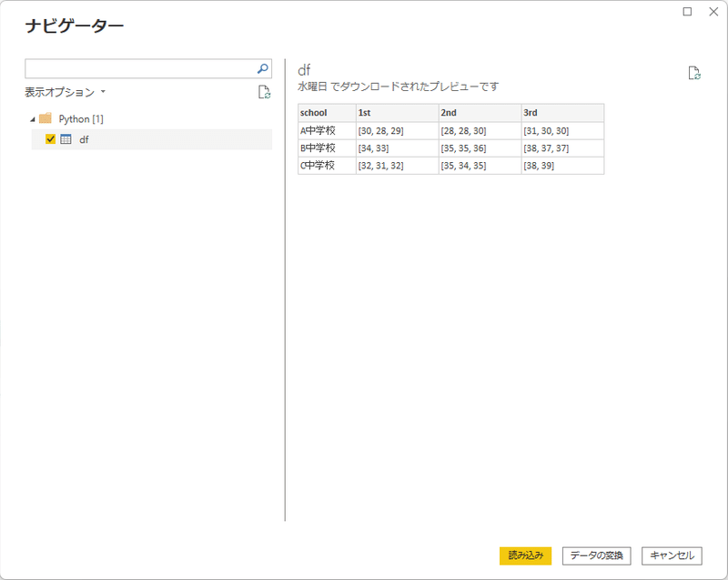The height and width of the screenshot is (580, 728).
Task: Click the [30, 28, 29] cell
Action: click(398, 130)
